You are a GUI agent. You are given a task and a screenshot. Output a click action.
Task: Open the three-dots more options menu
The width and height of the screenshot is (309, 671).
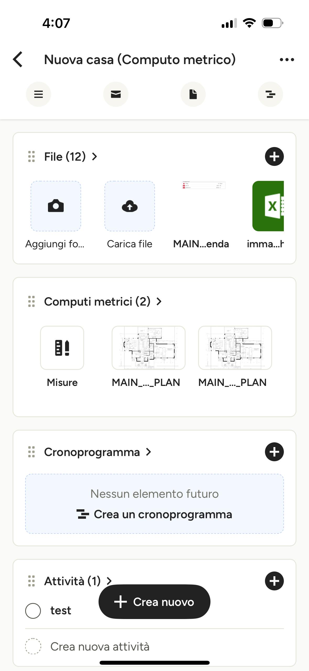click(x=287, y=60)
